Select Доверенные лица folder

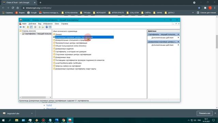click(x=62, y=57)
